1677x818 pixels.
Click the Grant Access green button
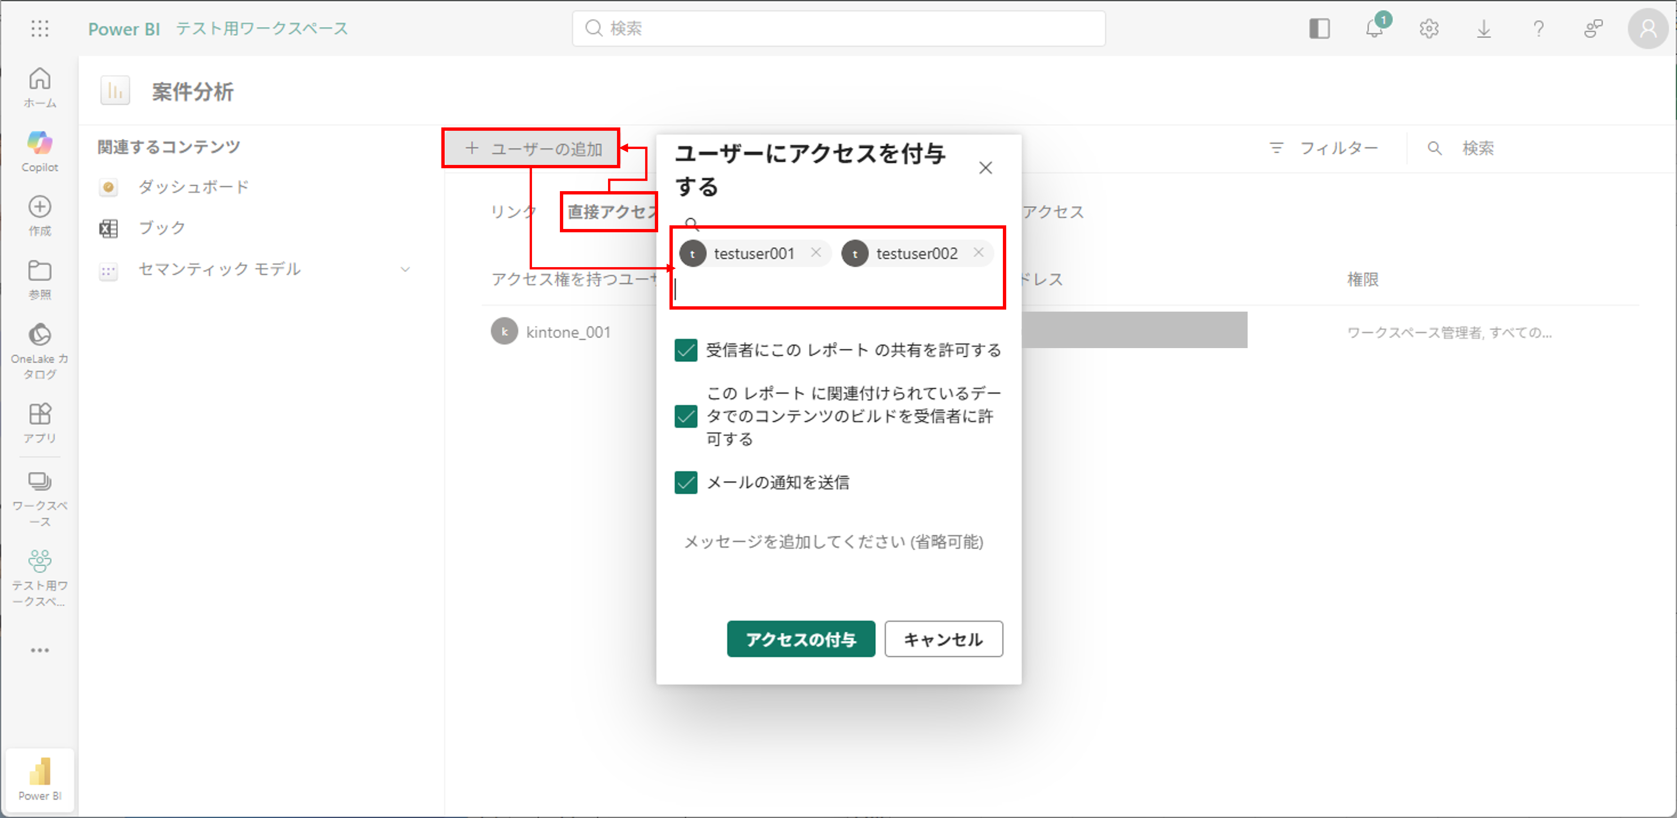(x=800, y=639)
